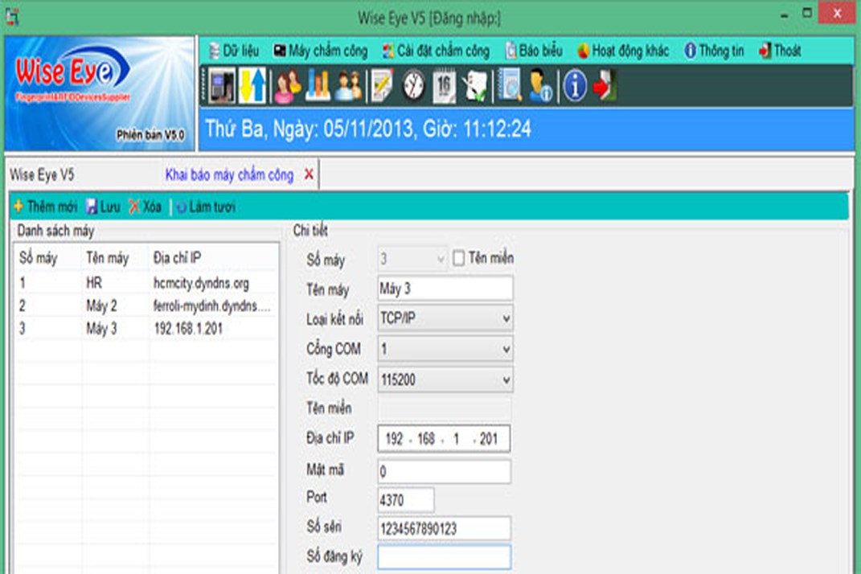Open the notebook with magnifier icon
The image size is (861, 574).
point(510,86)
